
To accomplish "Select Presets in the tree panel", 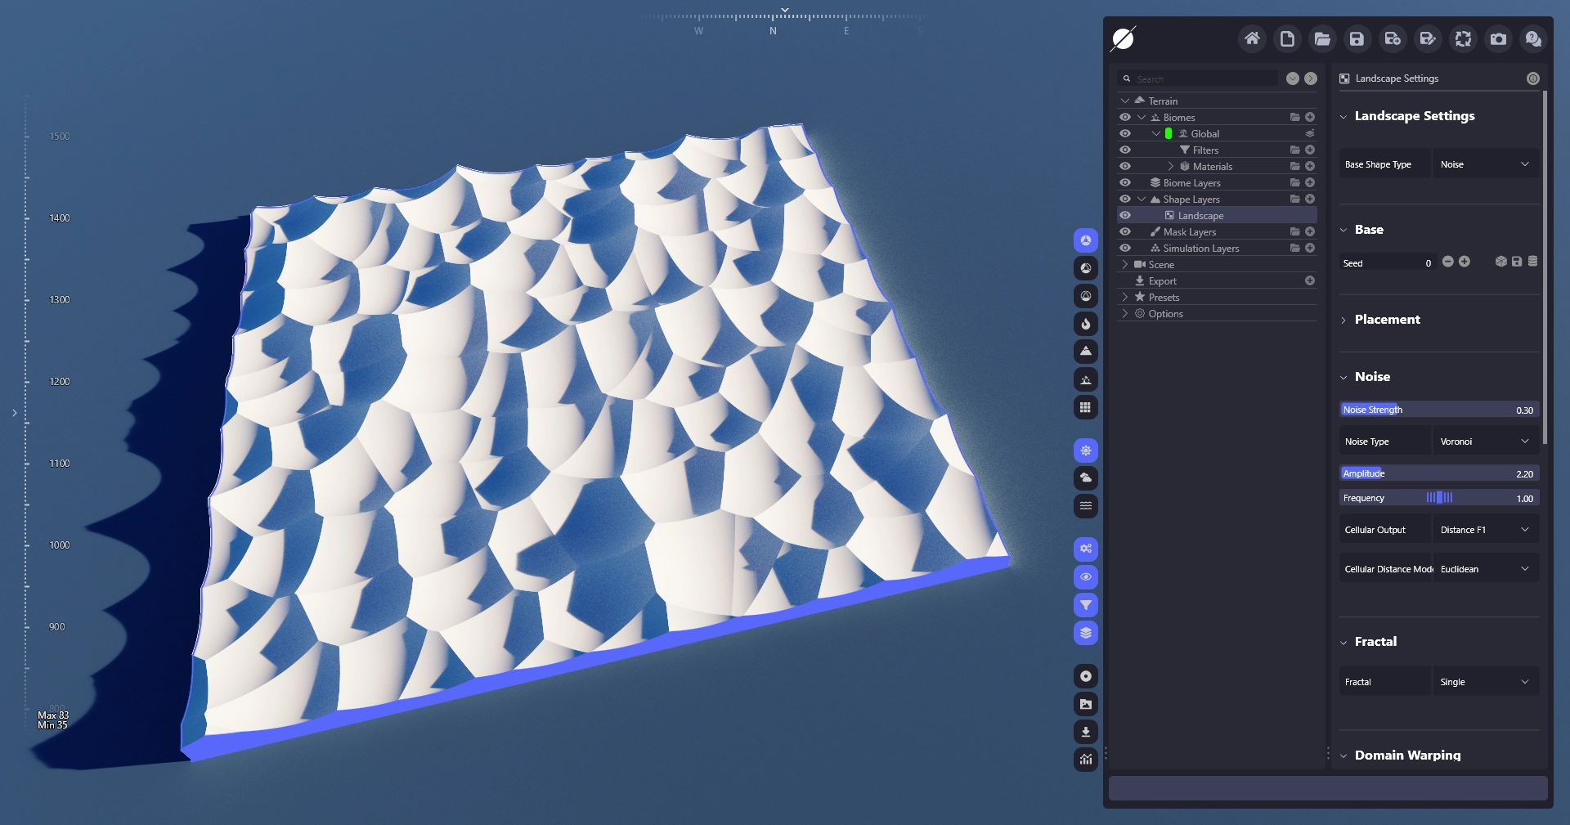I will (x=1164, y=298).
